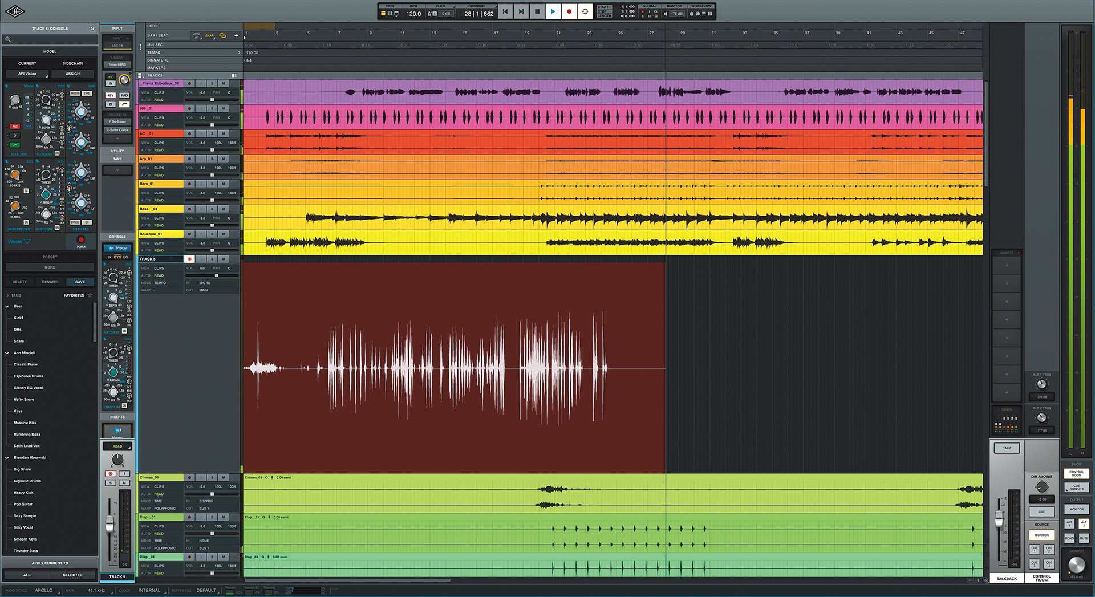The width and height of the screenshot is (1095, 597).
Task: Click the Talk talkback button
Action: (1007, 448)
